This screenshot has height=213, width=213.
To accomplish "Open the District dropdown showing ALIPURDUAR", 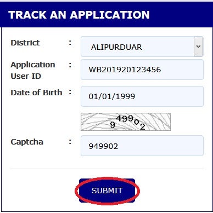I will tap(142, 47).
